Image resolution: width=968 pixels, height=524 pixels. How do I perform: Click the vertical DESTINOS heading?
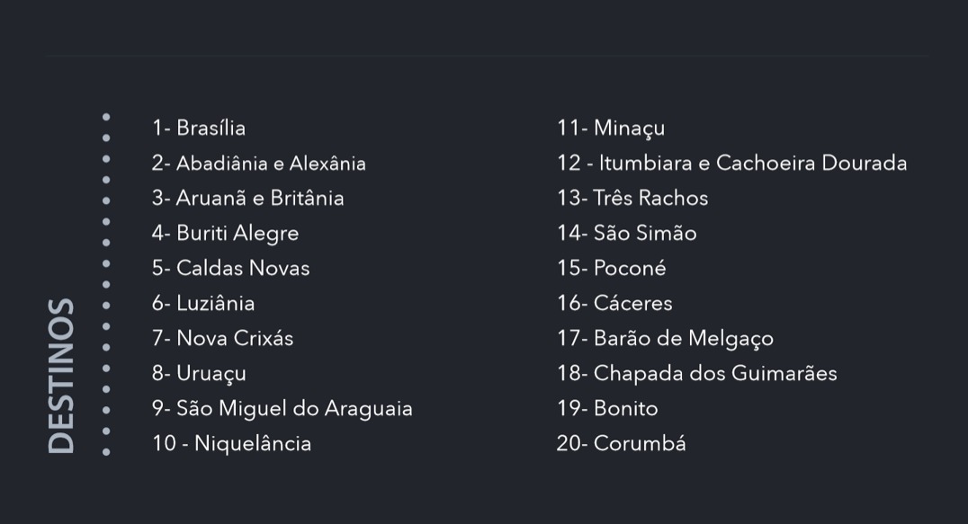[60, 376]
